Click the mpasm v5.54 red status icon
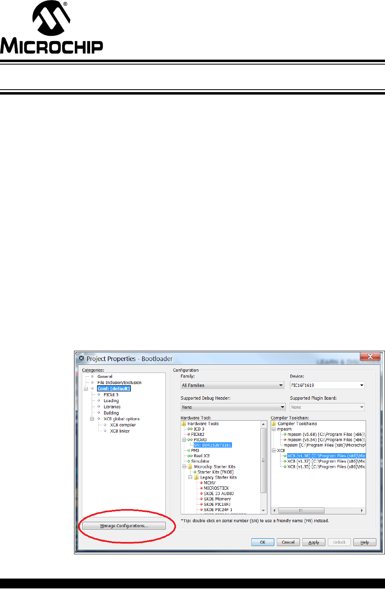The image size is (385, 595). (285, 440)
